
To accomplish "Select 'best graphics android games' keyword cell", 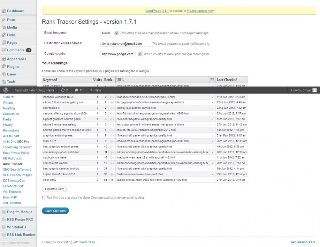I will [x=67, y=147].
